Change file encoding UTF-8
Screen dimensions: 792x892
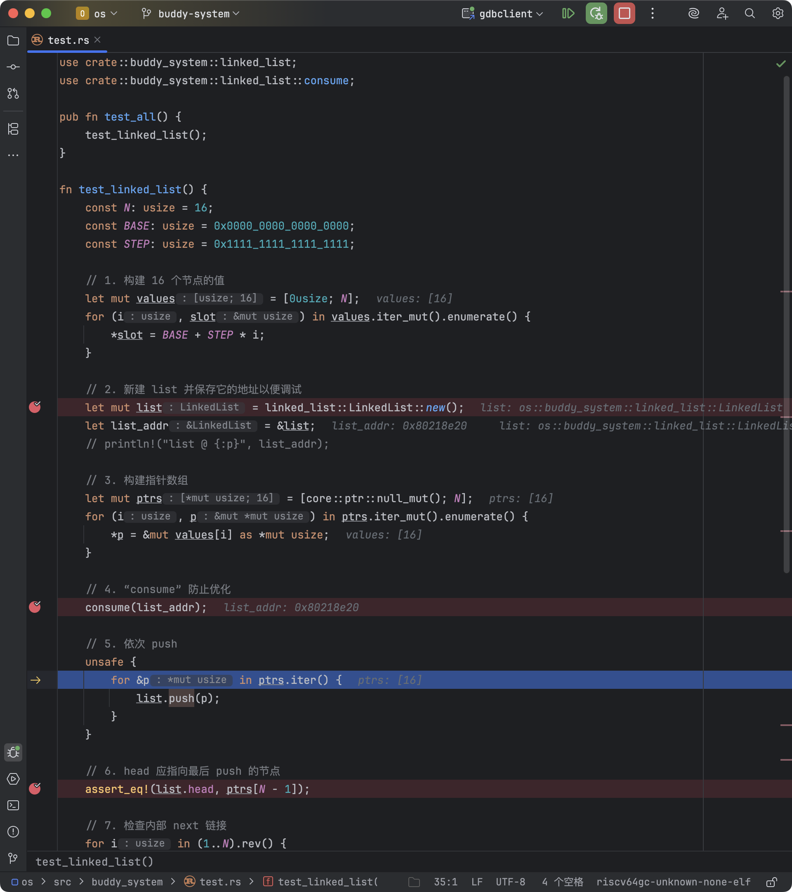(510, 882)
